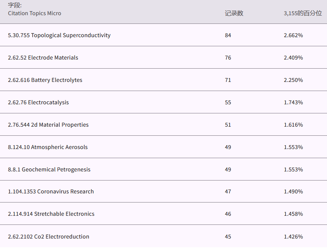Image resolution: width=327 pixels, height=248 pixels.
Task: Click the 3,155的百分位 column header
Action: tap(303, 13)
